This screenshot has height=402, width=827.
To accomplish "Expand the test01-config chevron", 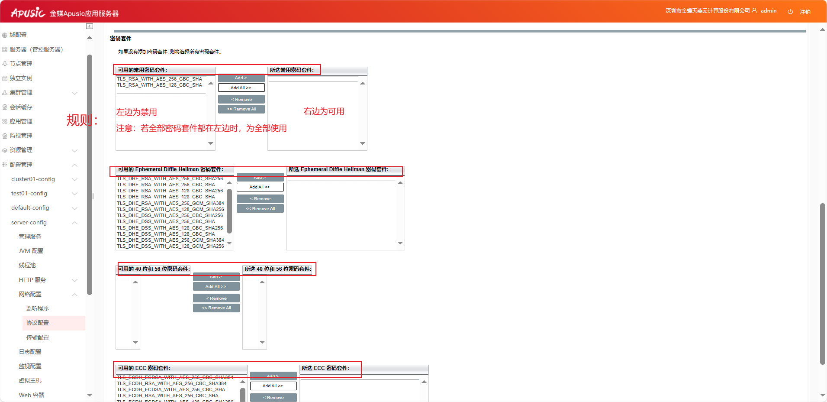I will (74, 194).
